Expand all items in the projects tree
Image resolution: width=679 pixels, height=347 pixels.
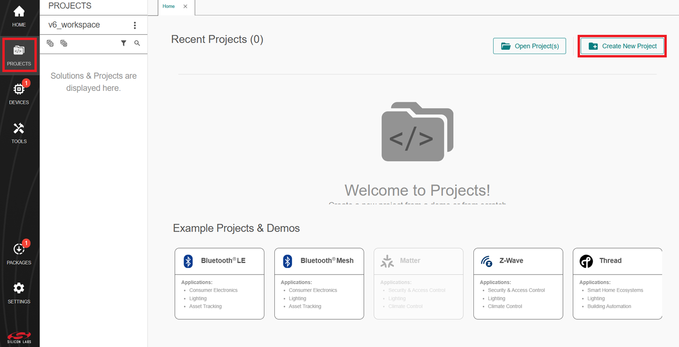(63, 43)
